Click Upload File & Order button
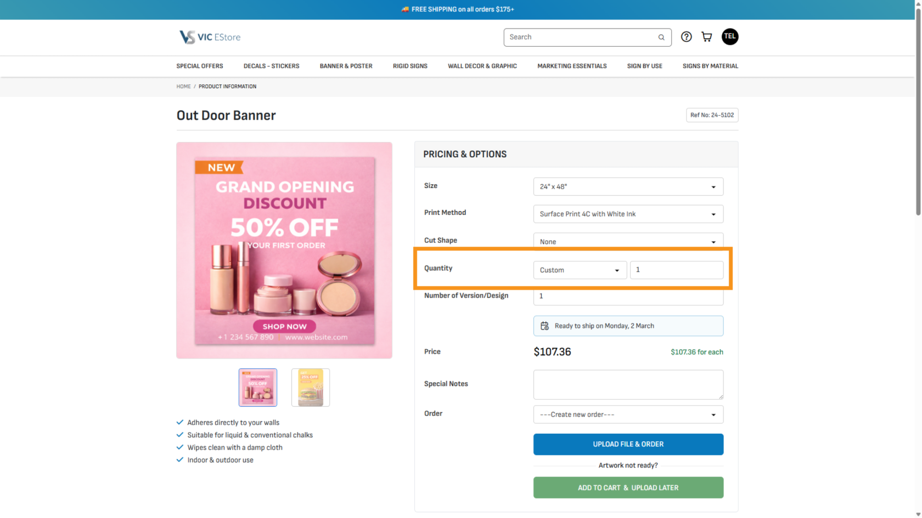This screenshot has width=922, height=518. (628, 445)
